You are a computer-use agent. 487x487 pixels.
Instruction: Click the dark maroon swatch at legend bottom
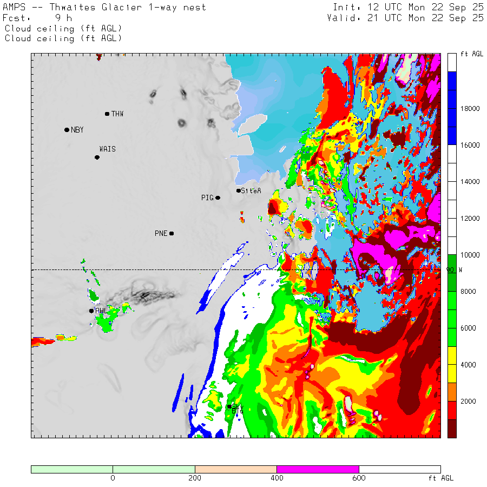click(x=452, y=428)
